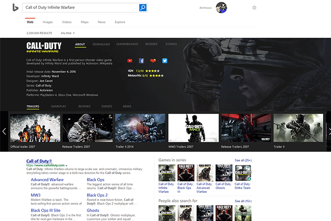Open the Bing logo homepage

(x=15, y=8)
